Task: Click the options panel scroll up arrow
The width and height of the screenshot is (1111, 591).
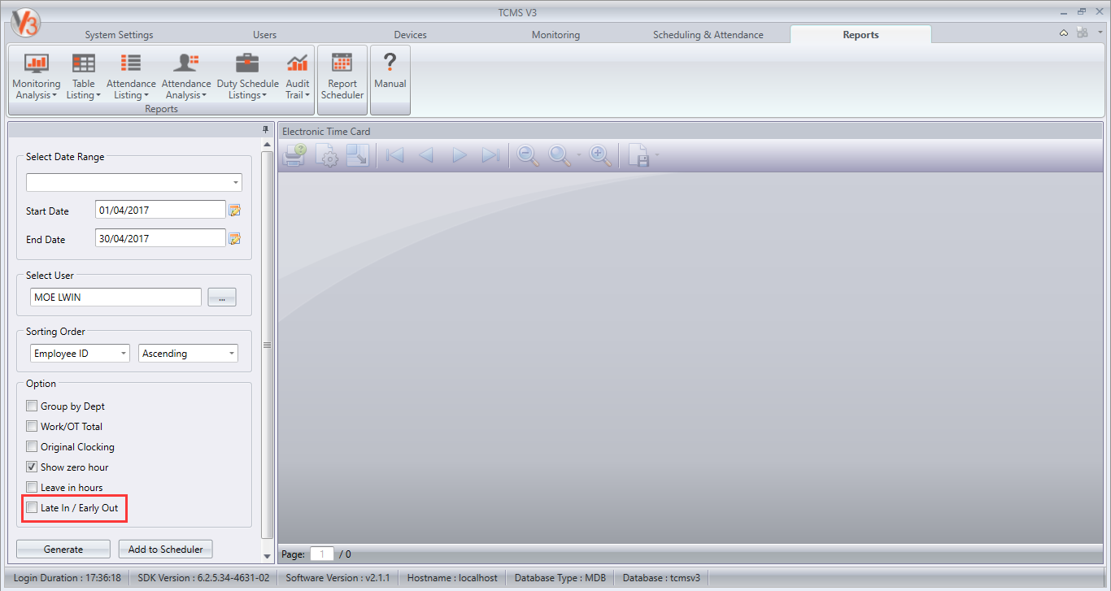Action: pos(267,143)
